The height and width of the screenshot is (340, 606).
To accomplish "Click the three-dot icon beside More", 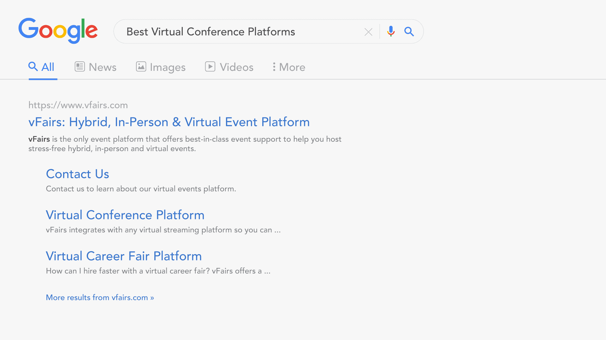I will 274,67.
